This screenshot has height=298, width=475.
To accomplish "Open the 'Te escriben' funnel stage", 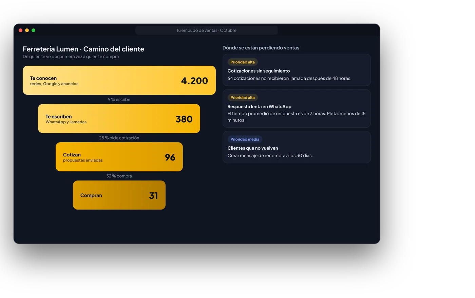I will 119,119.
